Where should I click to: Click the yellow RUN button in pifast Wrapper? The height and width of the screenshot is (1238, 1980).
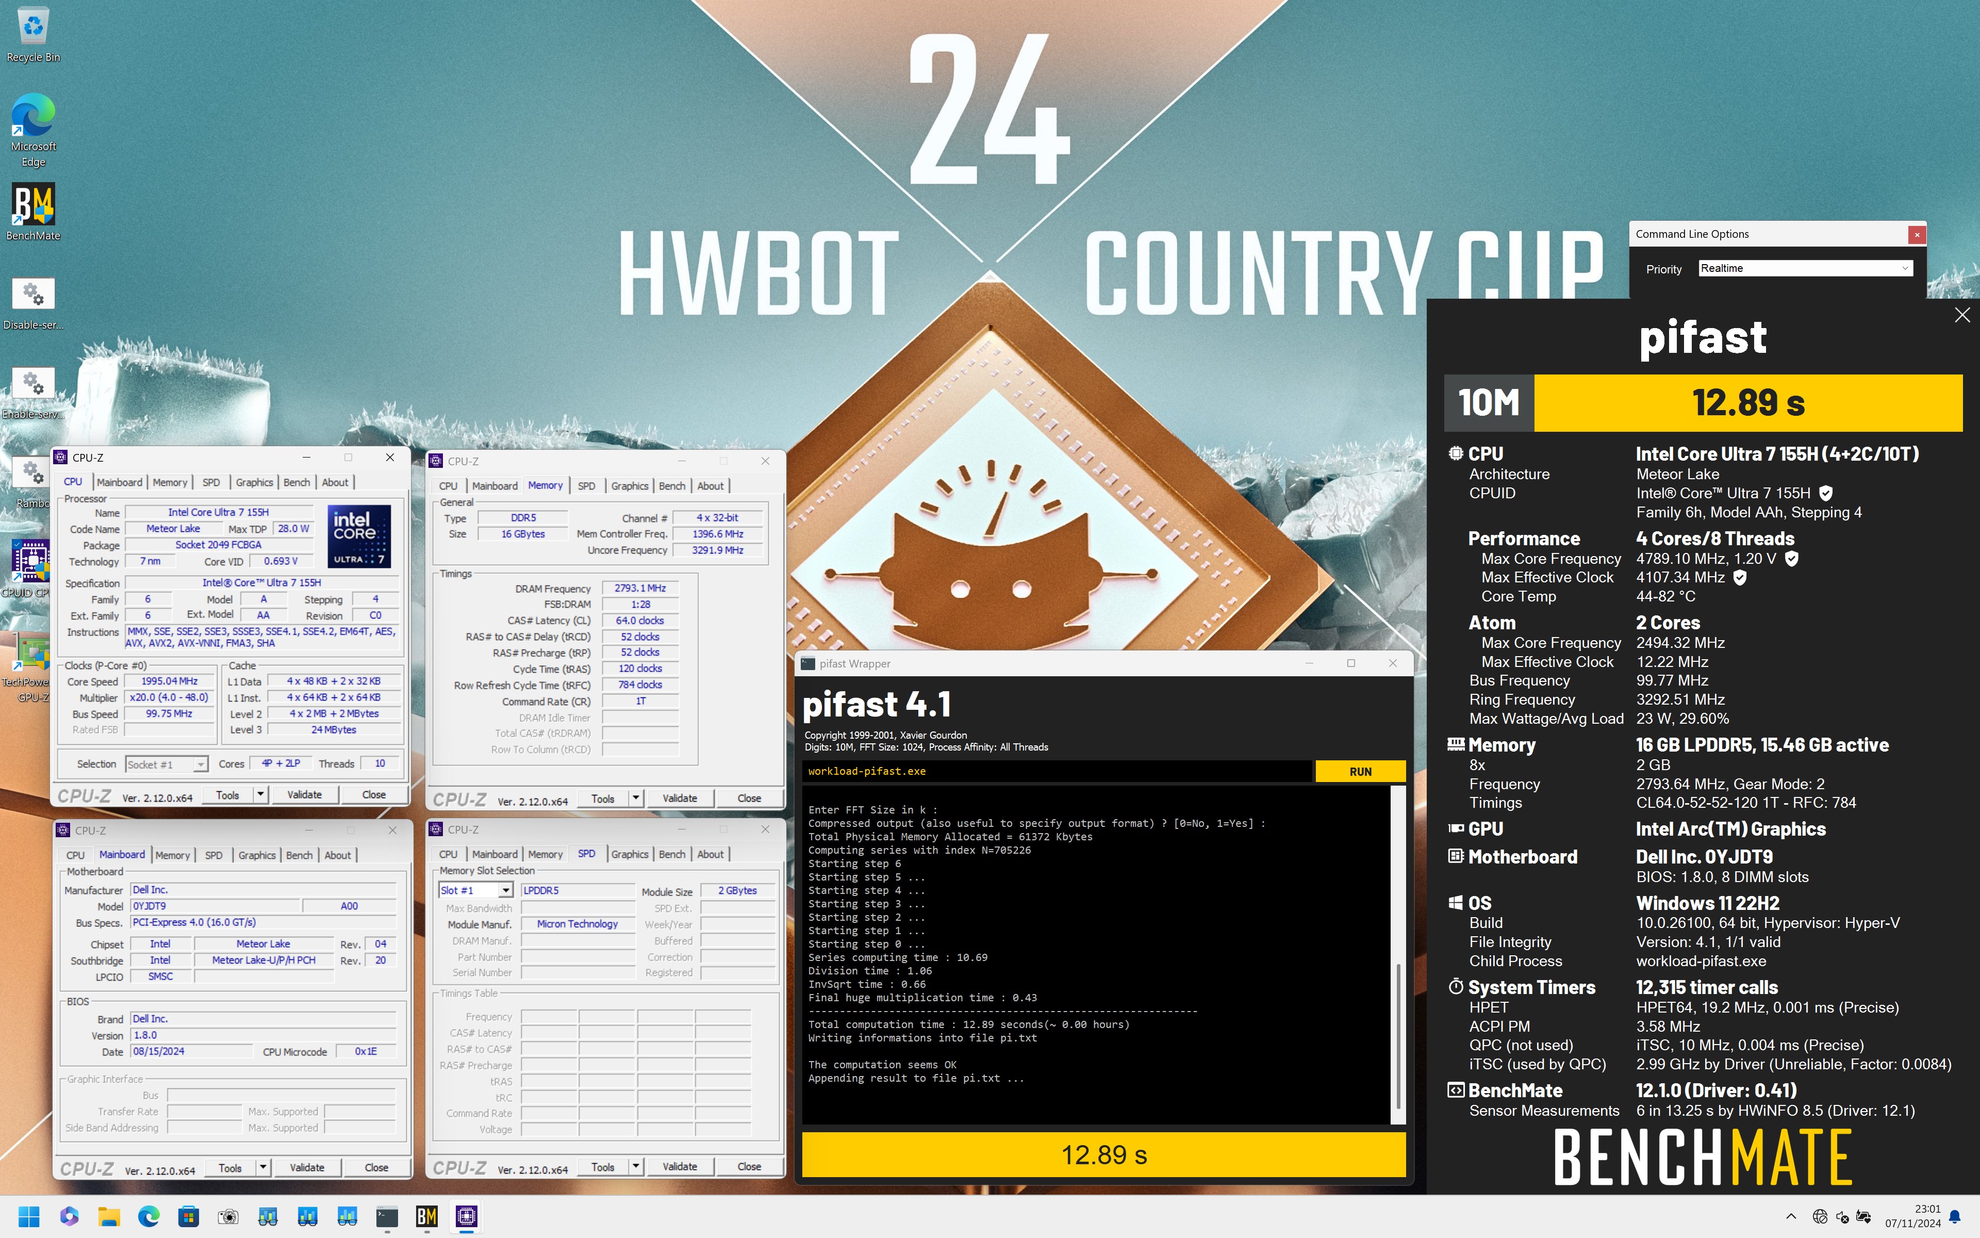click(1360, 771)
